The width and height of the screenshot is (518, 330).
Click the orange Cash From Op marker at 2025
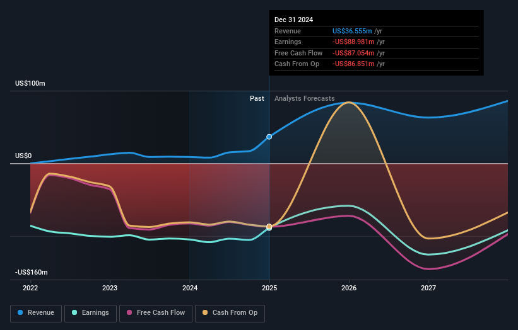pos(269,227)
